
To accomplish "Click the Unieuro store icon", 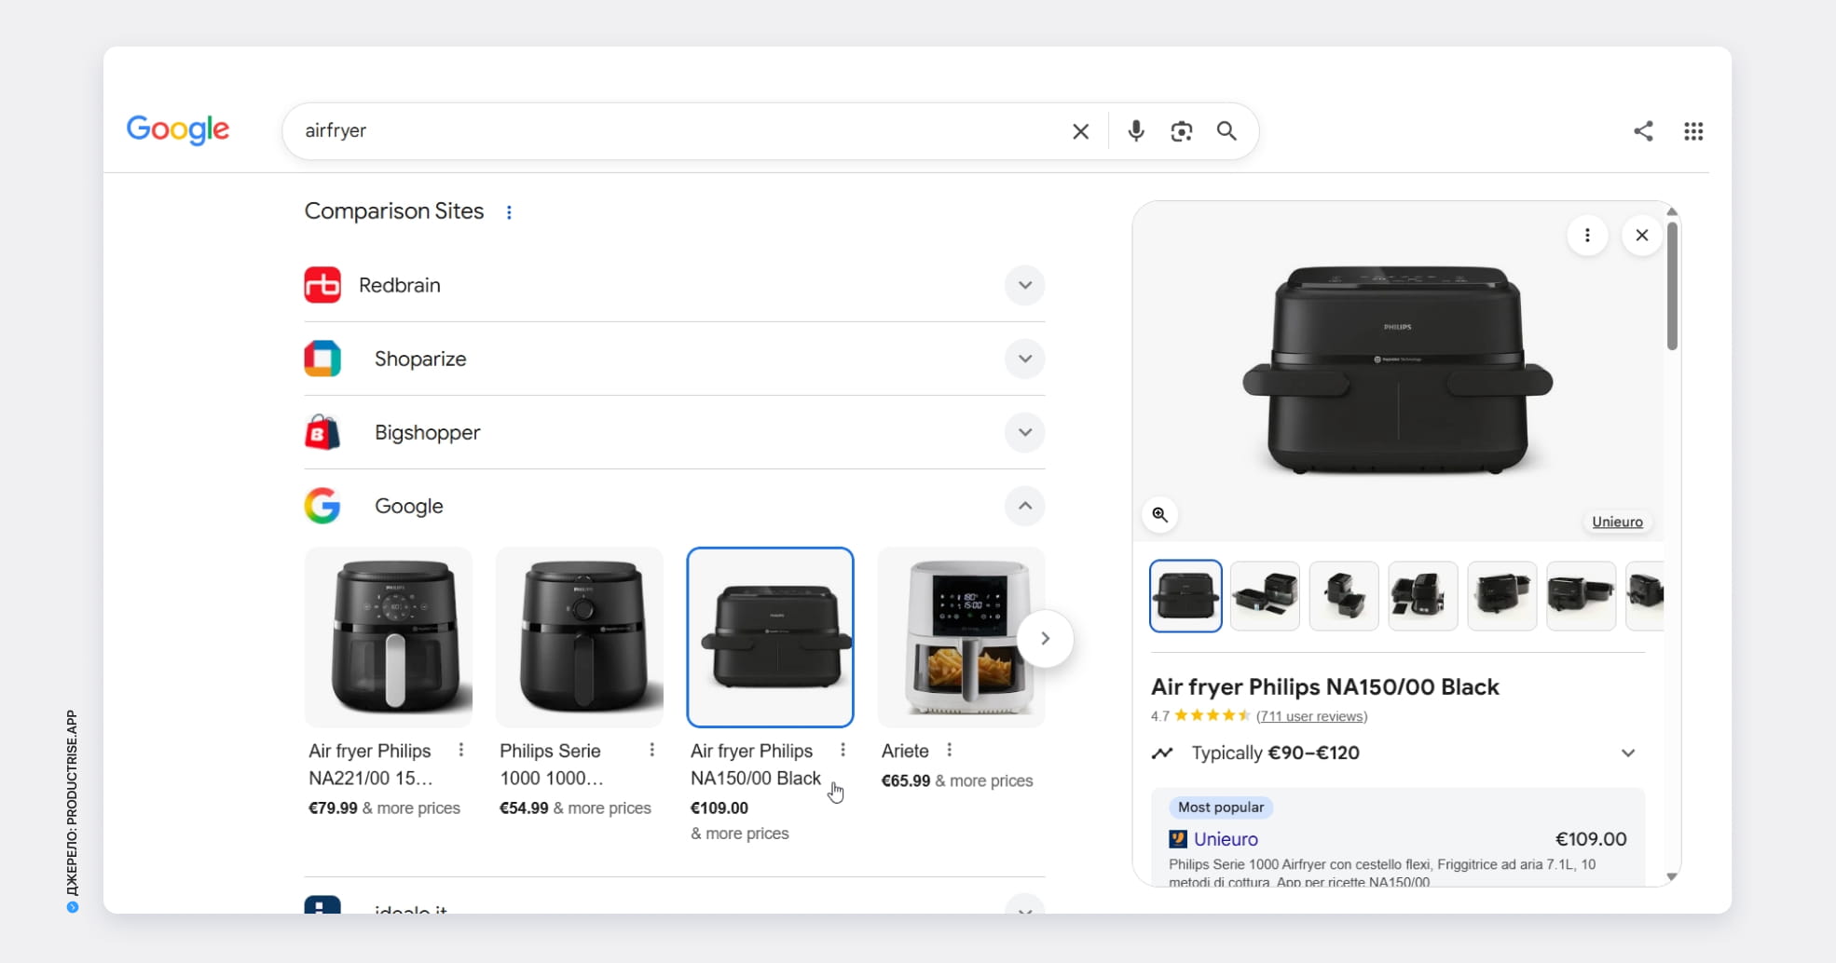I will point(1178,839).
